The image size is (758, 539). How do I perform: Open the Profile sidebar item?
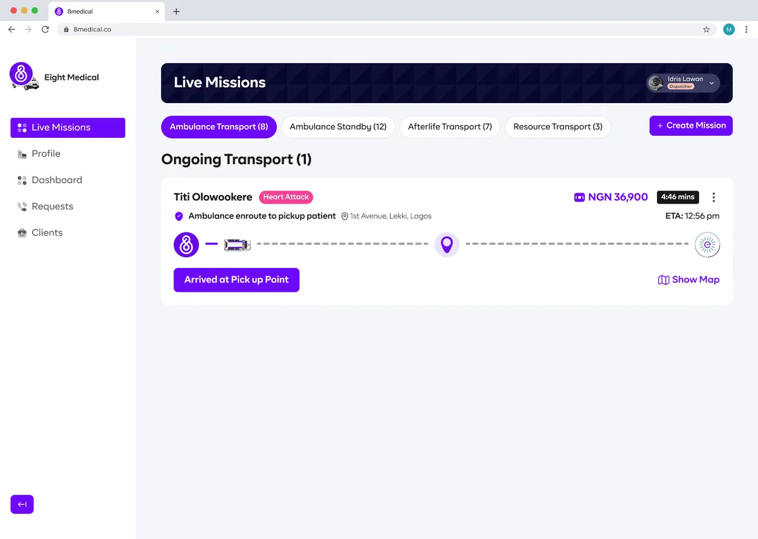pos(39,154)
